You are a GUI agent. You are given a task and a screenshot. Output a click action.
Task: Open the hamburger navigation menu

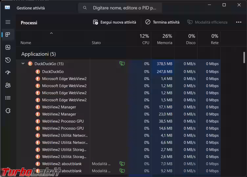(x=8, y=22)
